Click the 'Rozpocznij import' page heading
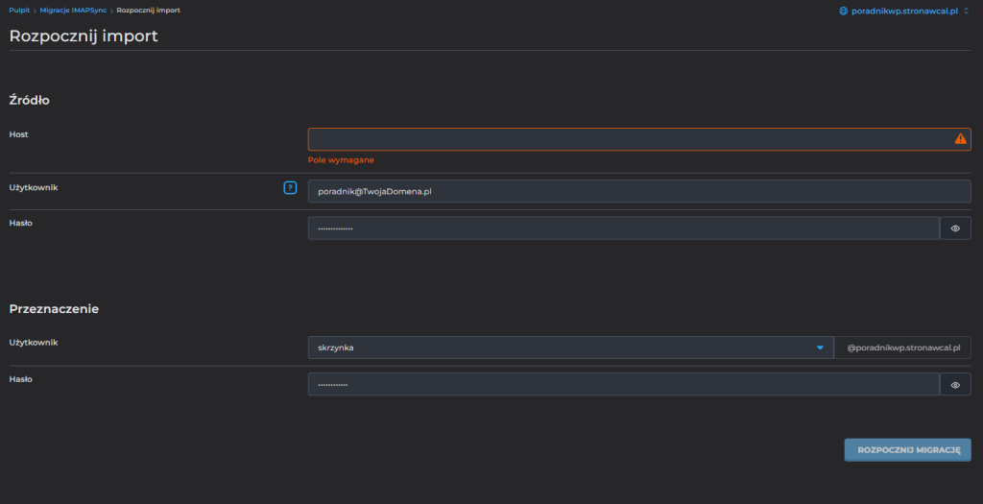This screenshot has width=983, height=504. [84, 36]
